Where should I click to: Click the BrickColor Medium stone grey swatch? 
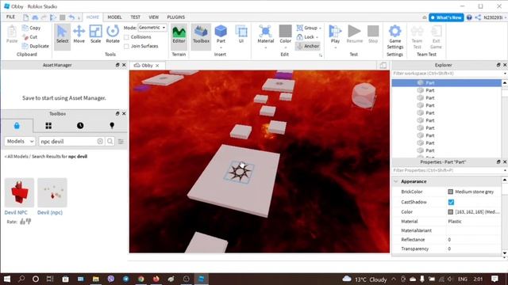[x=450, y=192]
